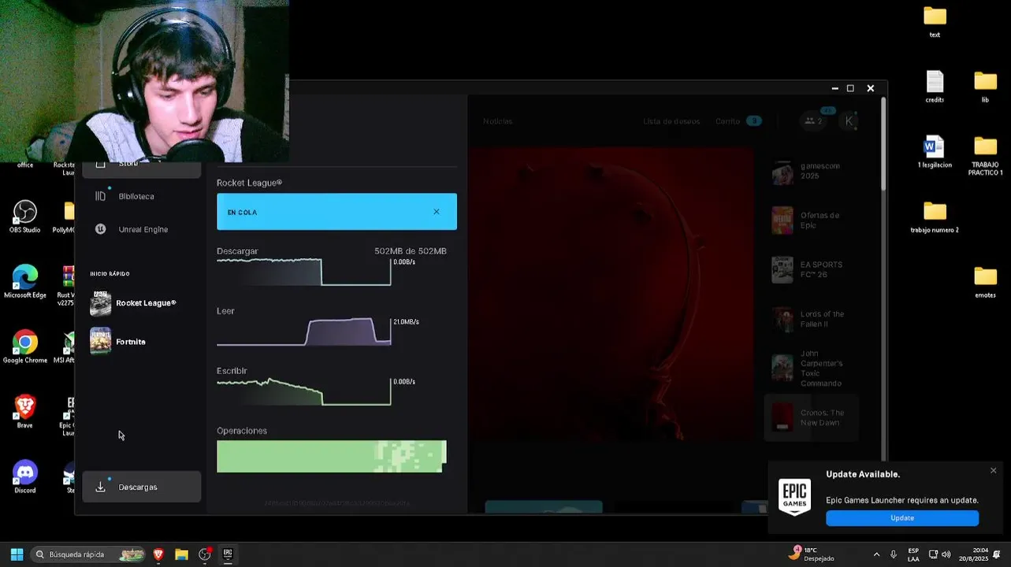Select the 1 legislacion Word document

[x=935, y=152]
